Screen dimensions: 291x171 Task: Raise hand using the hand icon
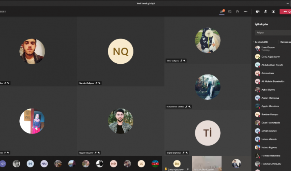238,12
